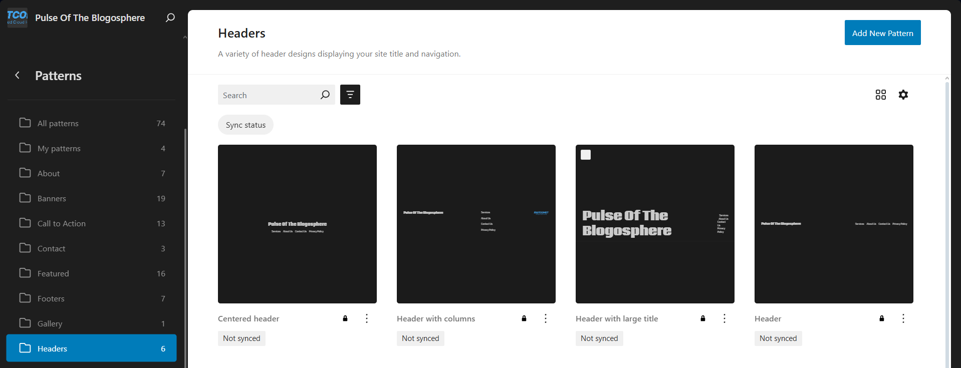Go back using the Patterns back arrow
This screenshot has height=368, width=961.
tap(18, 75)
